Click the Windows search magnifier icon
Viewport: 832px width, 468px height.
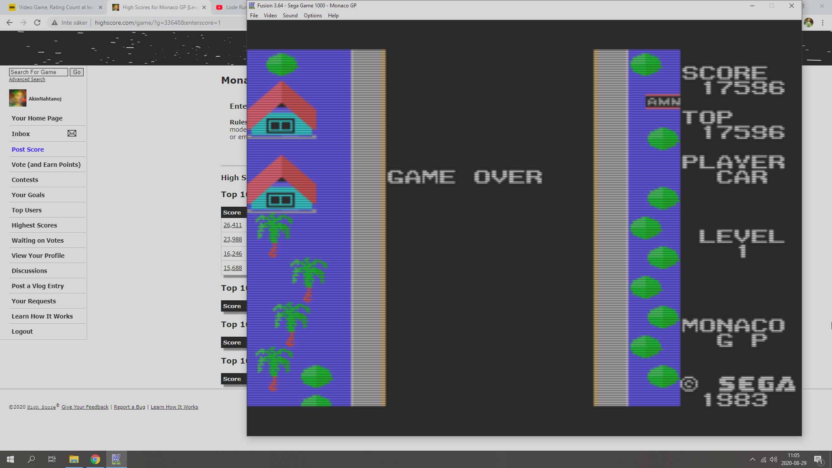(x=31, y=459)
